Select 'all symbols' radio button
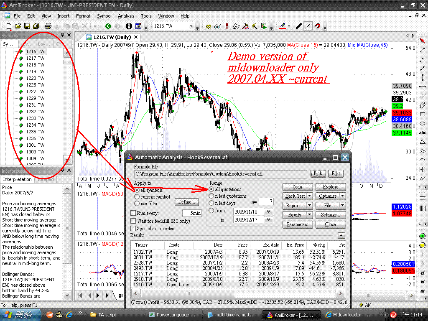This screenshot has height=321, width=428. pos(137,190)
